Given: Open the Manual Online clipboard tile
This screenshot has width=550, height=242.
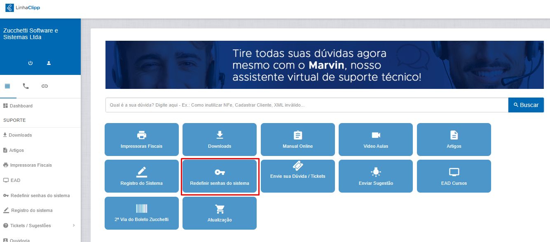Looking at the screenshot, I should coord(297,140).
